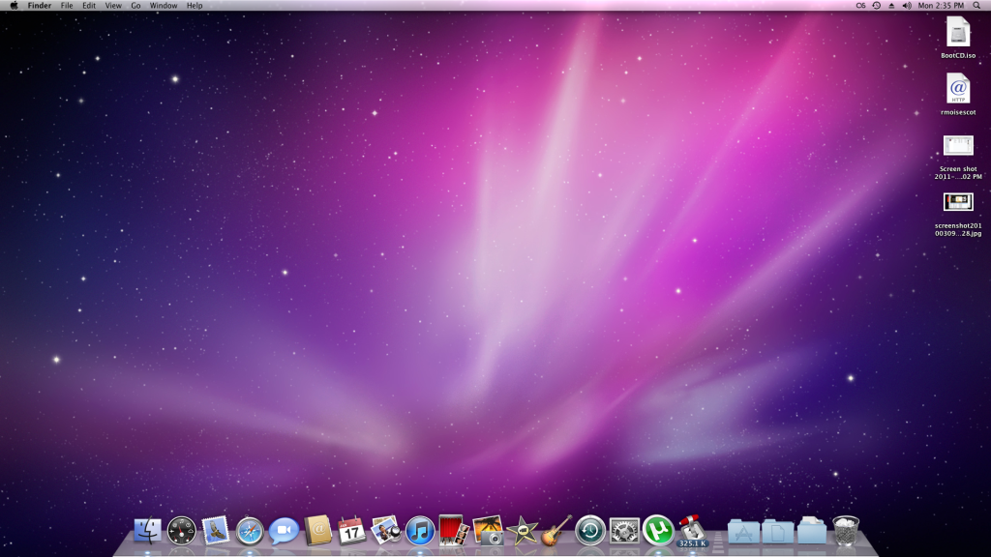The height and width of the screenshot is (557, 991).
Task: Open the volume control in menu bar
Action: 907,6
